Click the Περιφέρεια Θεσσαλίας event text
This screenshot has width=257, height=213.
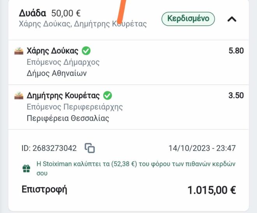[68, 118]
